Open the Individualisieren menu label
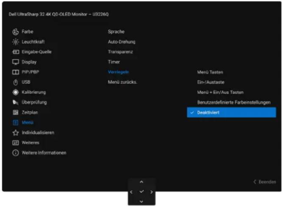 pos(38,133)
